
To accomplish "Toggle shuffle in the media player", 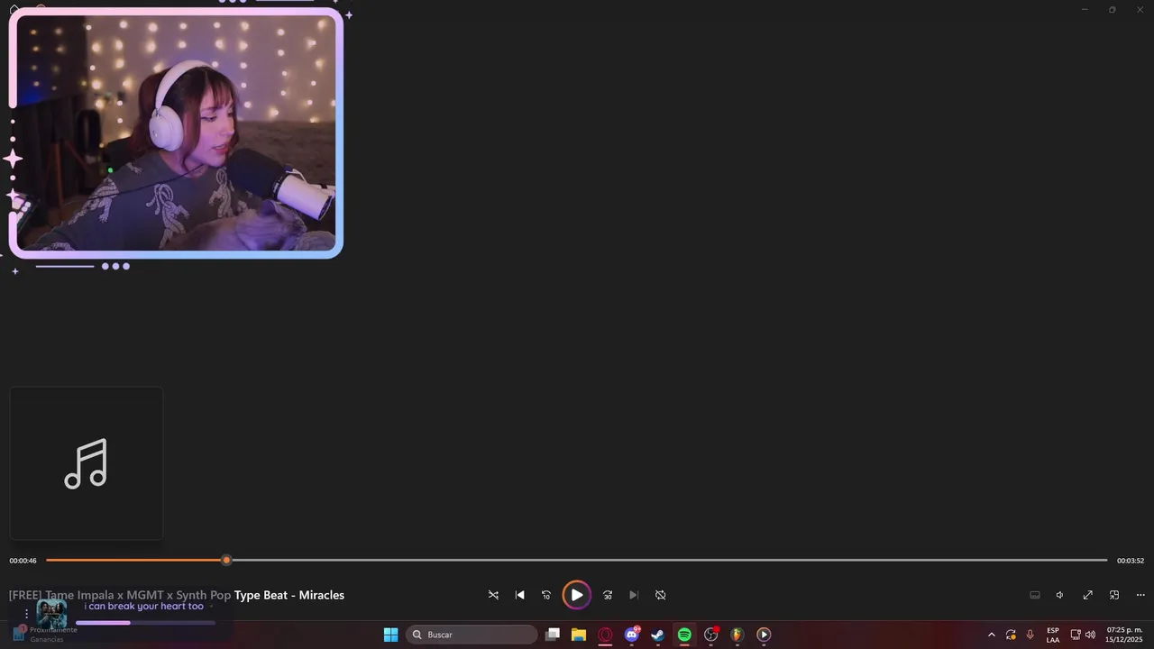I will [x=493, y=595].
